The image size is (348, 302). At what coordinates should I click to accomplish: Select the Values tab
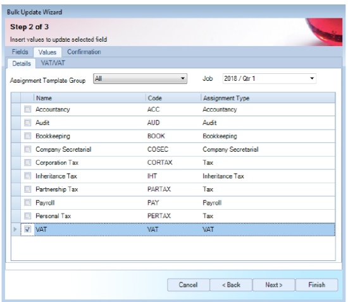pos(47,52)
